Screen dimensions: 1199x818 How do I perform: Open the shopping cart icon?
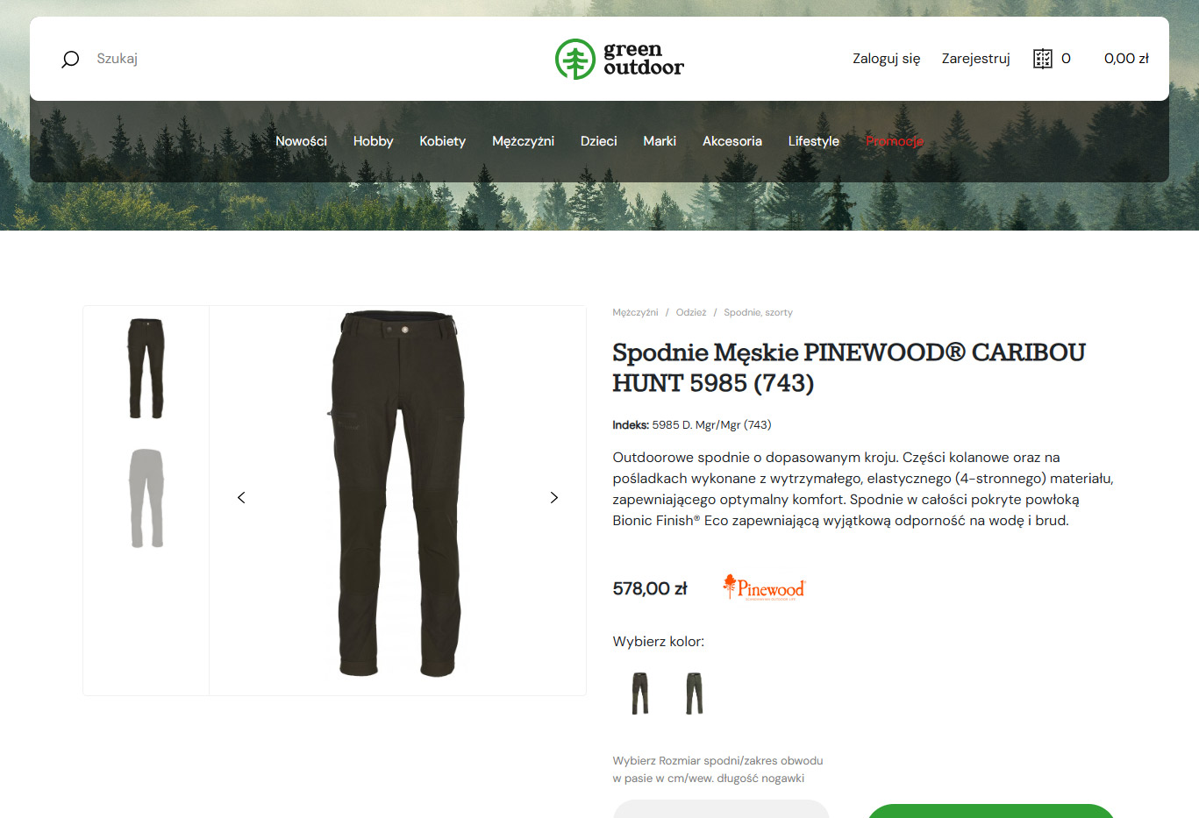click(x=1042, y=59)
